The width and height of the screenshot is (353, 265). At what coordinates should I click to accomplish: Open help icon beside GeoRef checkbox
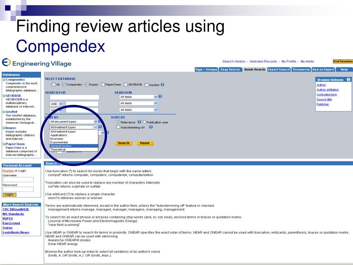coord(163,85)
